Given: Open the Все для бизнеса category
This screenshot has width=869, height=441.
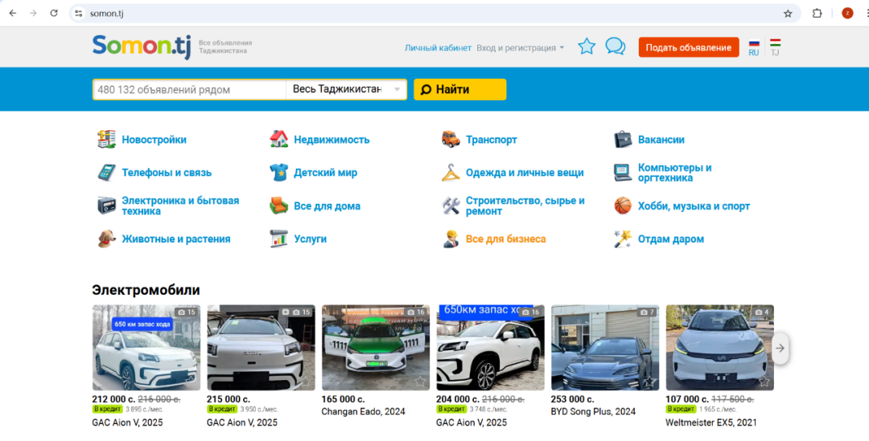Looking at the screenshot, I should [505, 239].
